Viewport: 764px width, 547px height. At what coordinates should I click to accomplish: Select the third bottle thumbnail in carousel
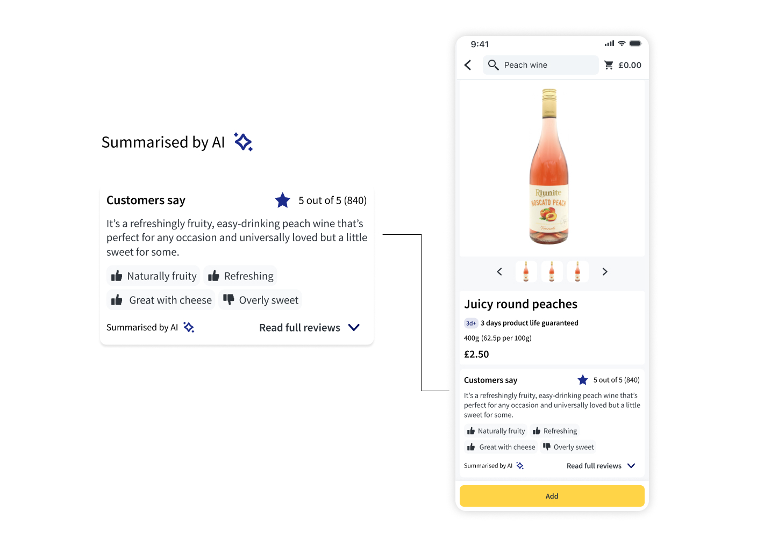point(577,271)
